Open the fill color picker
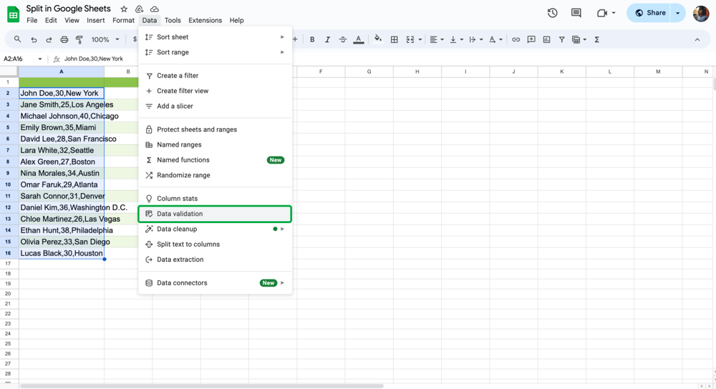The image size is (716, 389). click(x=377, y=40)
